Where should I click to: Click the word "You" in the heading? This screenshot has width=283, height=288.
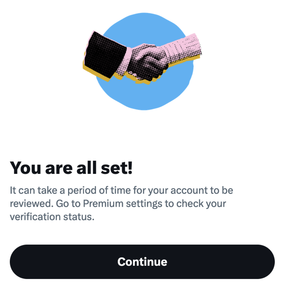[25, 168]
